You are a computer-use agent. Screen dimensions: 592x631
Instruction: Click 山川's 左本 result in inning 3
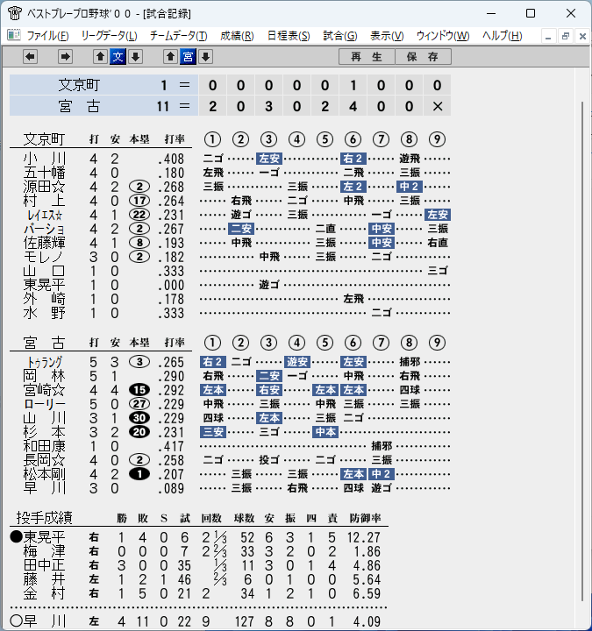[269, 418]
